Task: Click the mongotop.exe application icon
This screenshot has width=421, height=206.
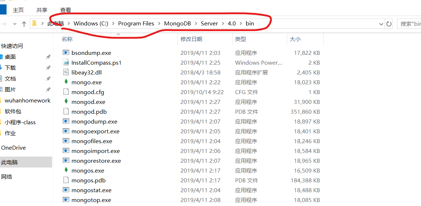Action: (x=66, y=200)
